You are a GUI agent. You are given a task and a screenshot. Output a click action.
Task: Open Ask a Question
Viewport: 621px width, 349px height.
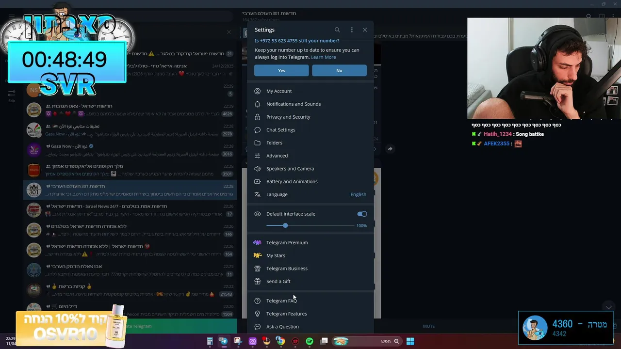point(310,327)
